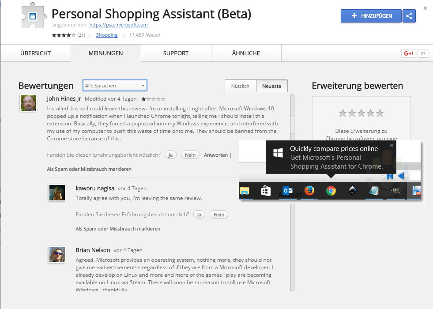Add extension with the HINZUFÜGEN button
Viewport: 433px width, 309px height.
click(x=371, y=16)
